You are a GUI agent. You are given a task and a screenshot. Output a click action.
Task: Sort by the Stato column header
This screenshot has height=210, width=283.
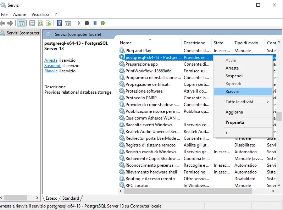tap(222, 43)
